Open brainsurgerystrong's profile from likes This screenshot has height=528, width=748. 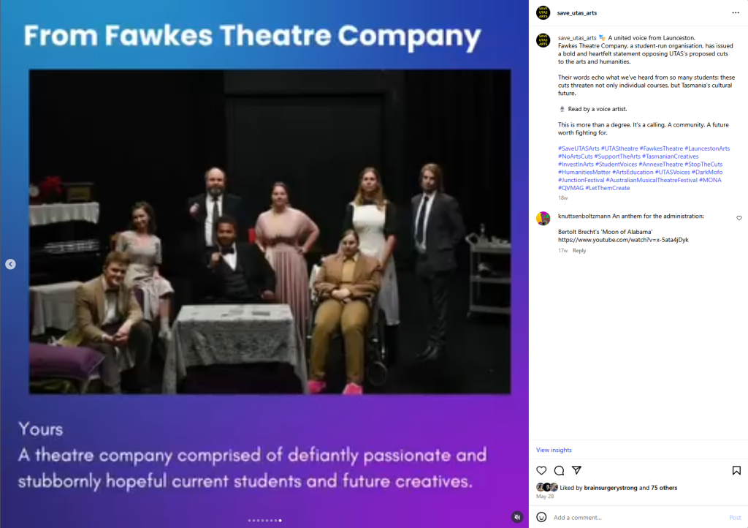(611, 488)
